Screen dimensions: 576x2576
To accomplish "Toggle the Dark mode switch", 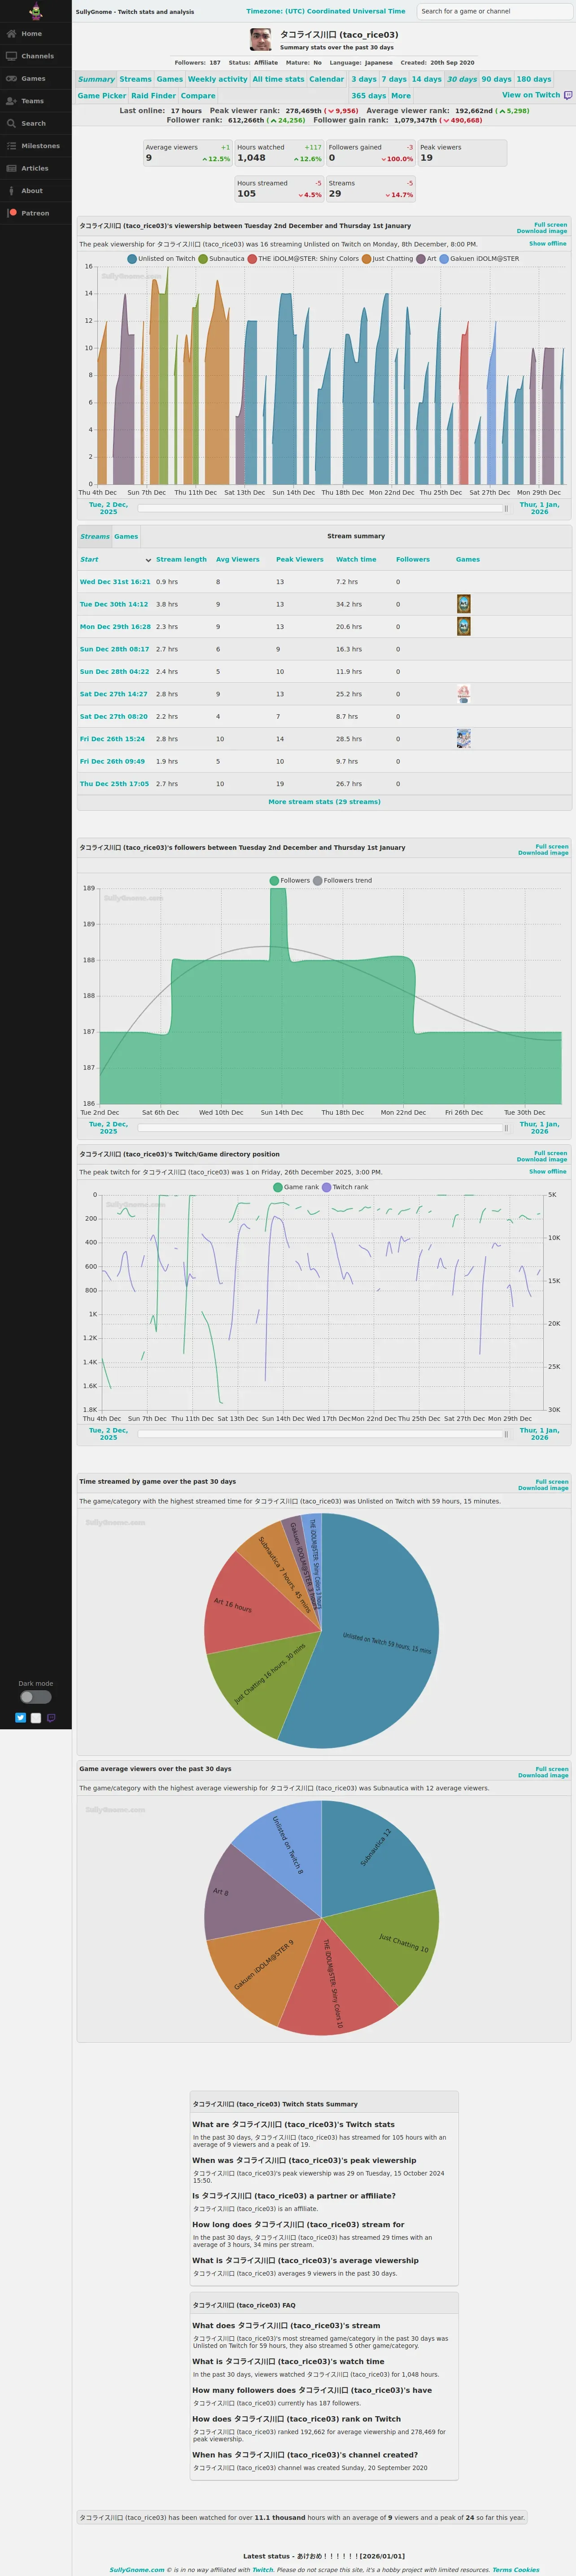I will click(x=35, y=1697).
